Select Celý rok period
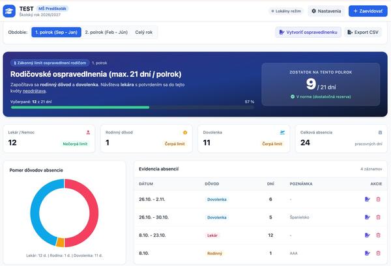This screenshot has width=391, height=266. tap(144, 32)
